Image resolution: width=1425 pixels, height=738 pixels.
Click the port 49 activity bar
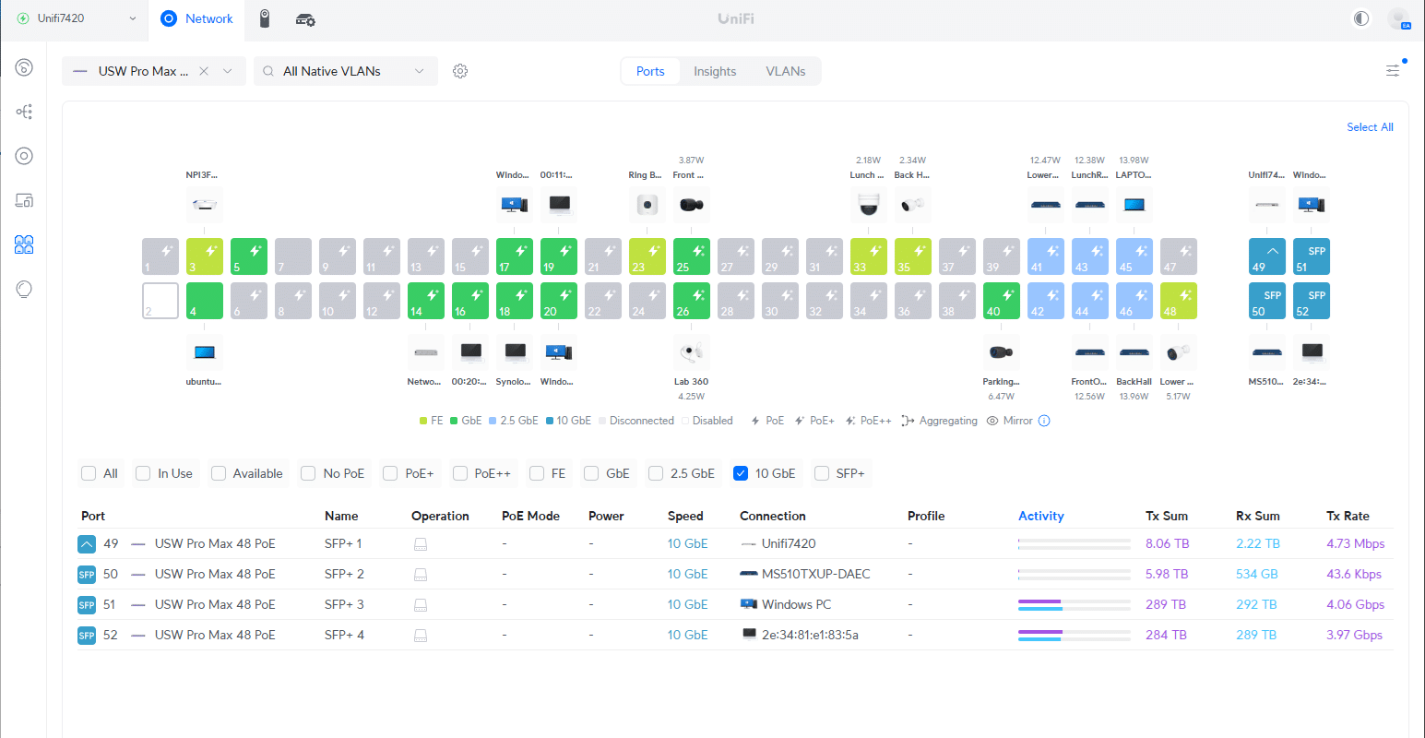[x=1075, y=543]
